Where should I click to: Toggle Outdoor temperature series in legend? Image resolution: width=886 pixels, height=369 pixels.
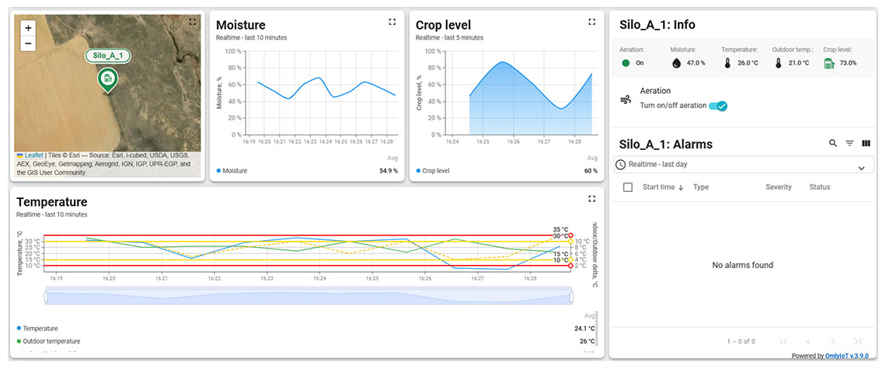[51, 341]
